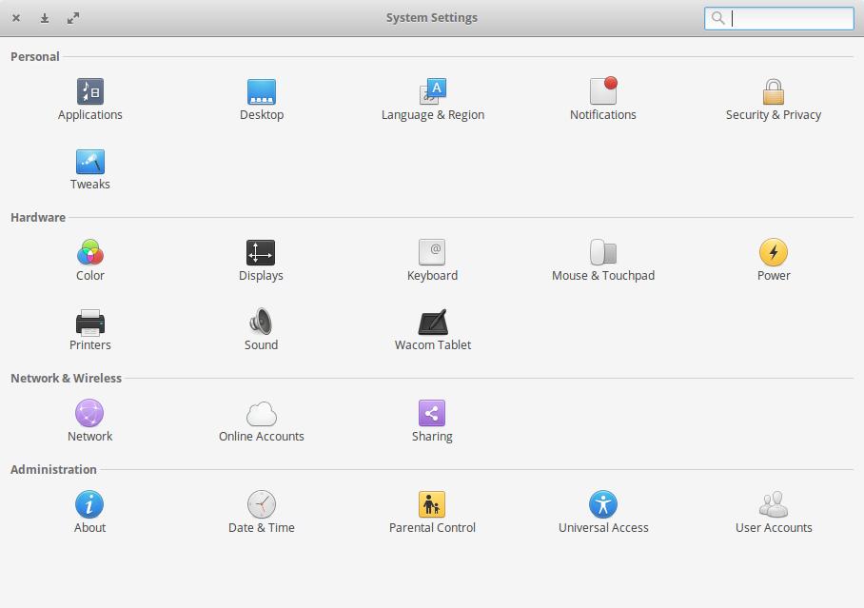The image size is (864, 608).
Task: Open the Applications settings icon
Action: tap(90, 91)
